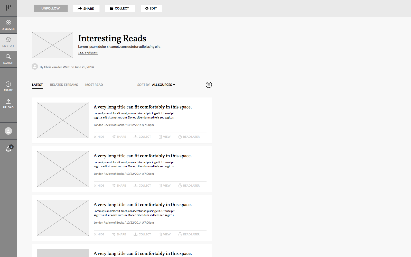Collect the second article
This screenshot has width=411, height=257.
pyautogui.click(x=142, y=186)
